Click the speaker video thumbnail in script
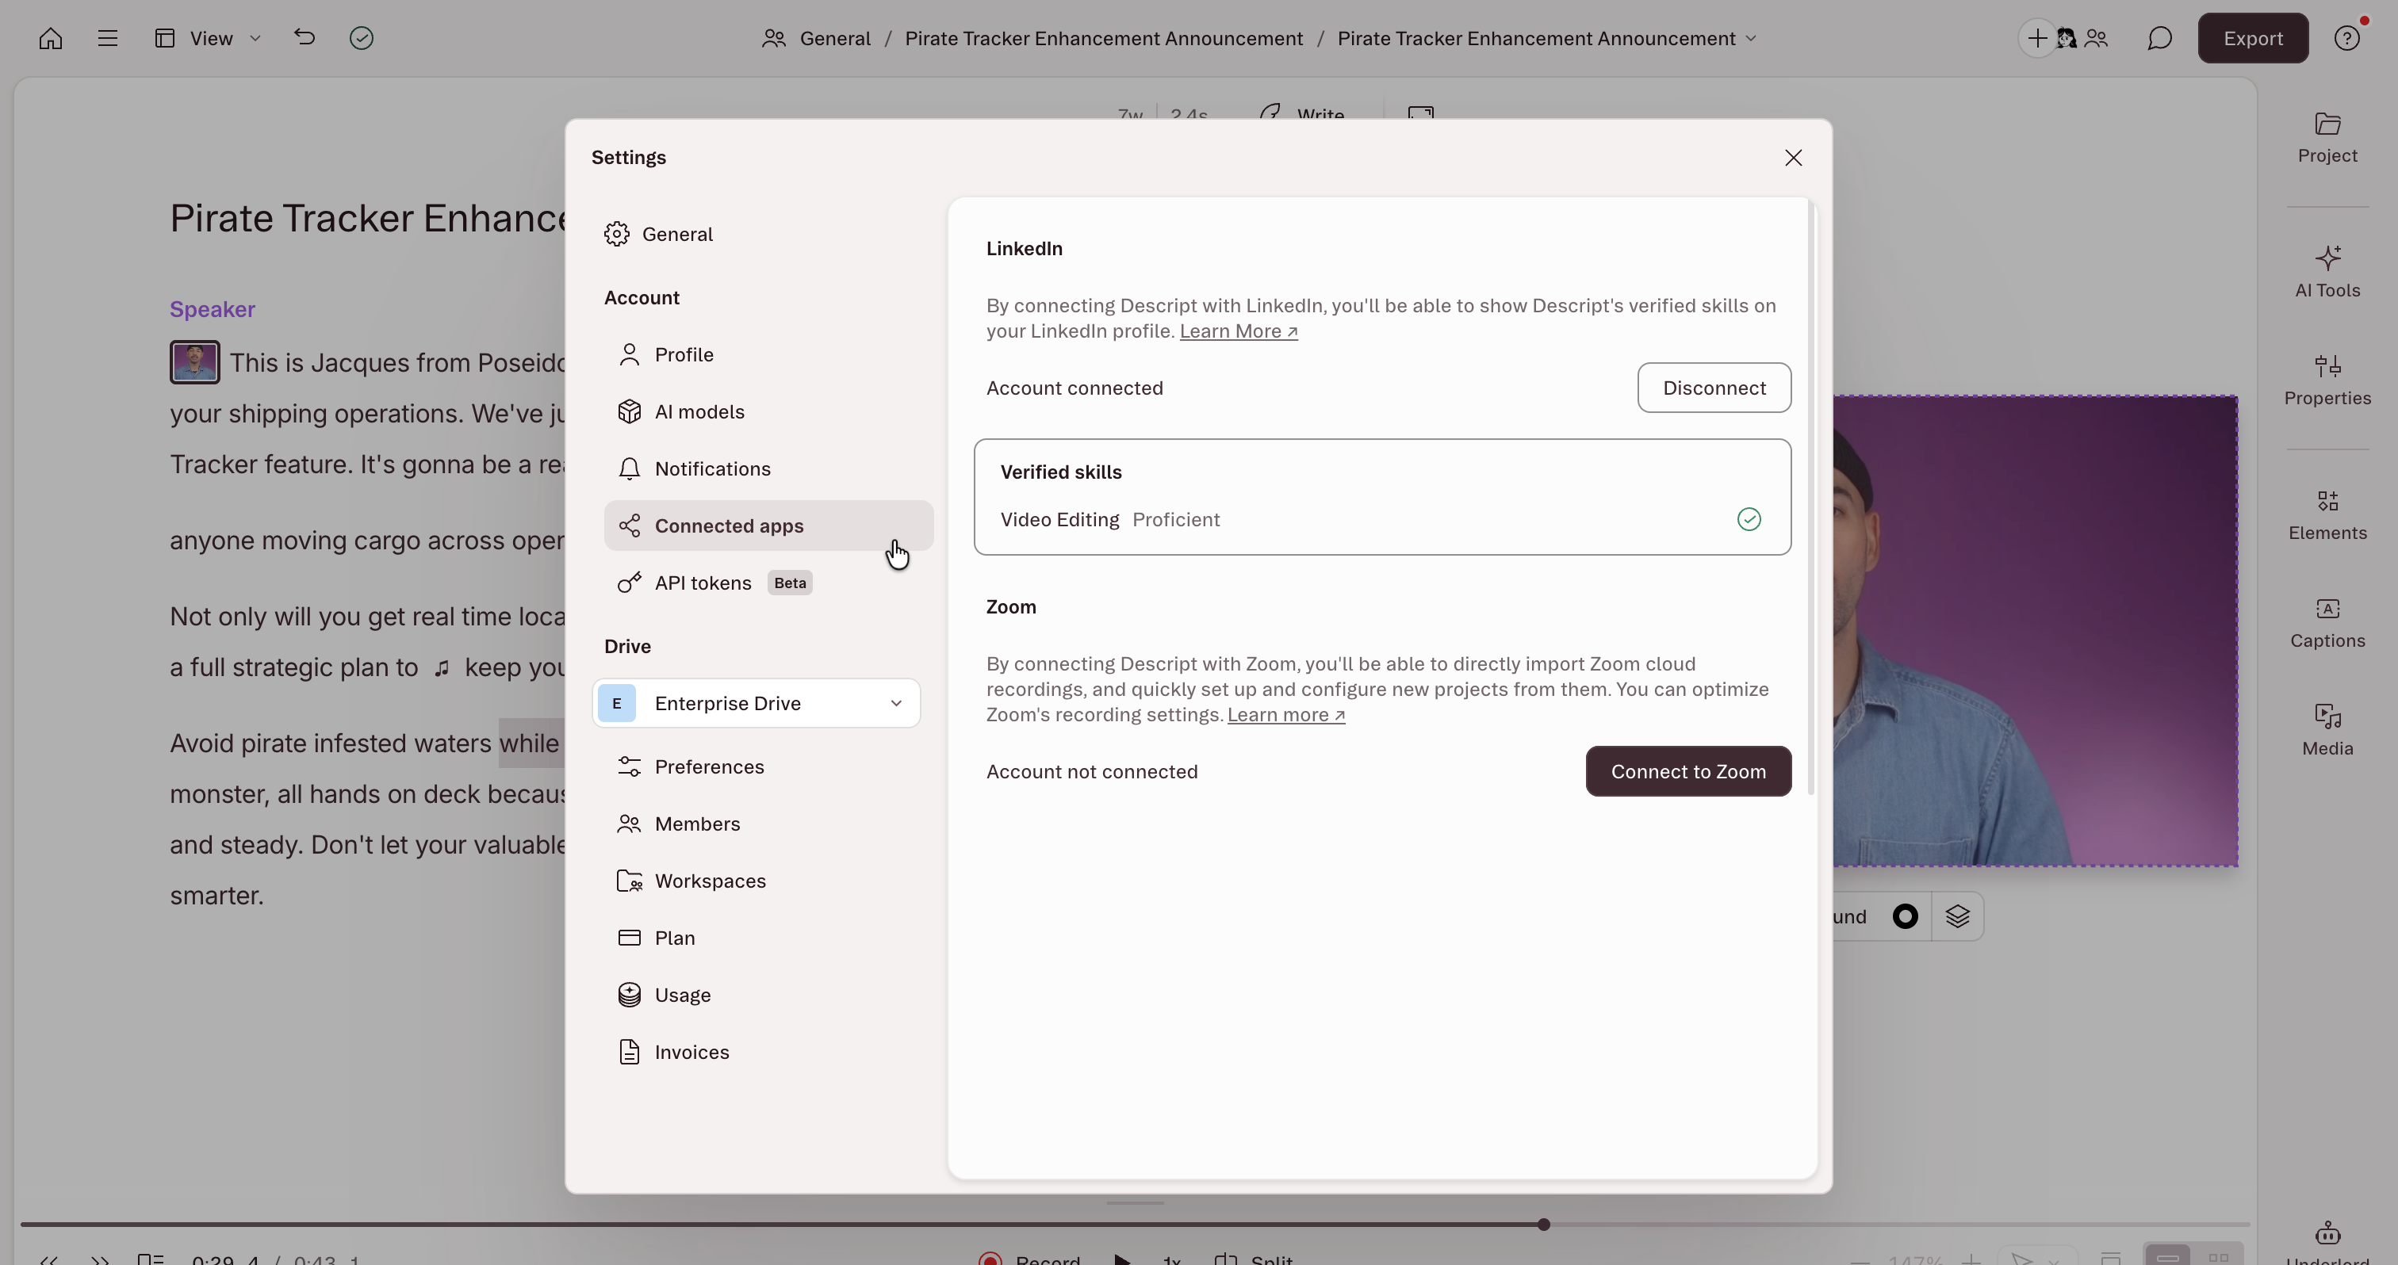2398x1265 pixels. tap(194, 362)
